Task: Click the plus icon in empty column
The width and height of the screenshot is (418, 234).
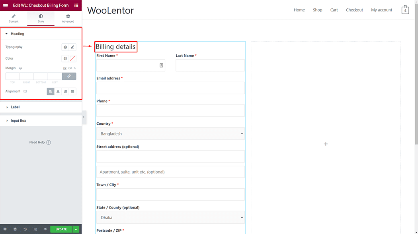Action: click(x=326, y=144)
